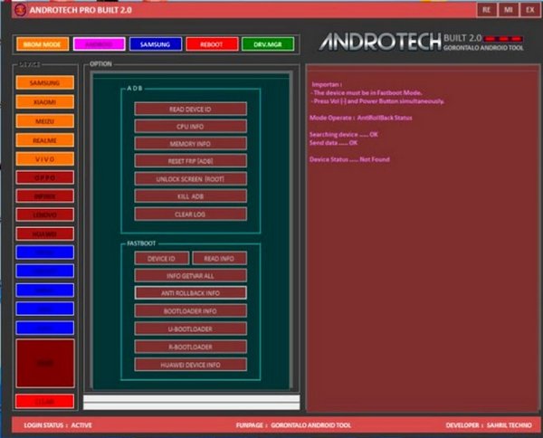Click the MI button in title bar

[509, 10]
